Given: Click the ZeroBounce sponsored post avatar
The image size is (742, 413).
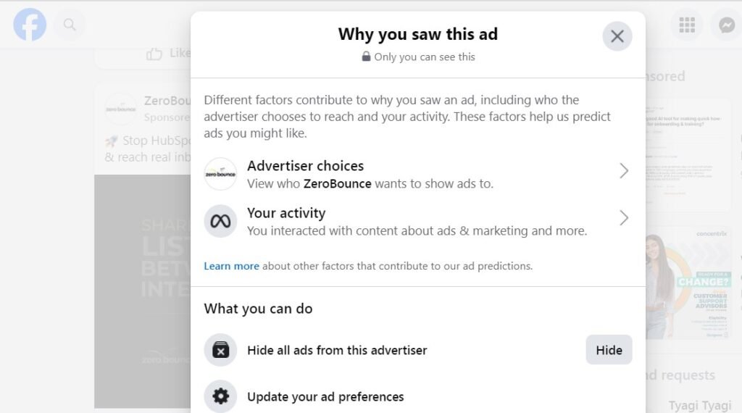Looking at the screenshot, I should point(120,109).
